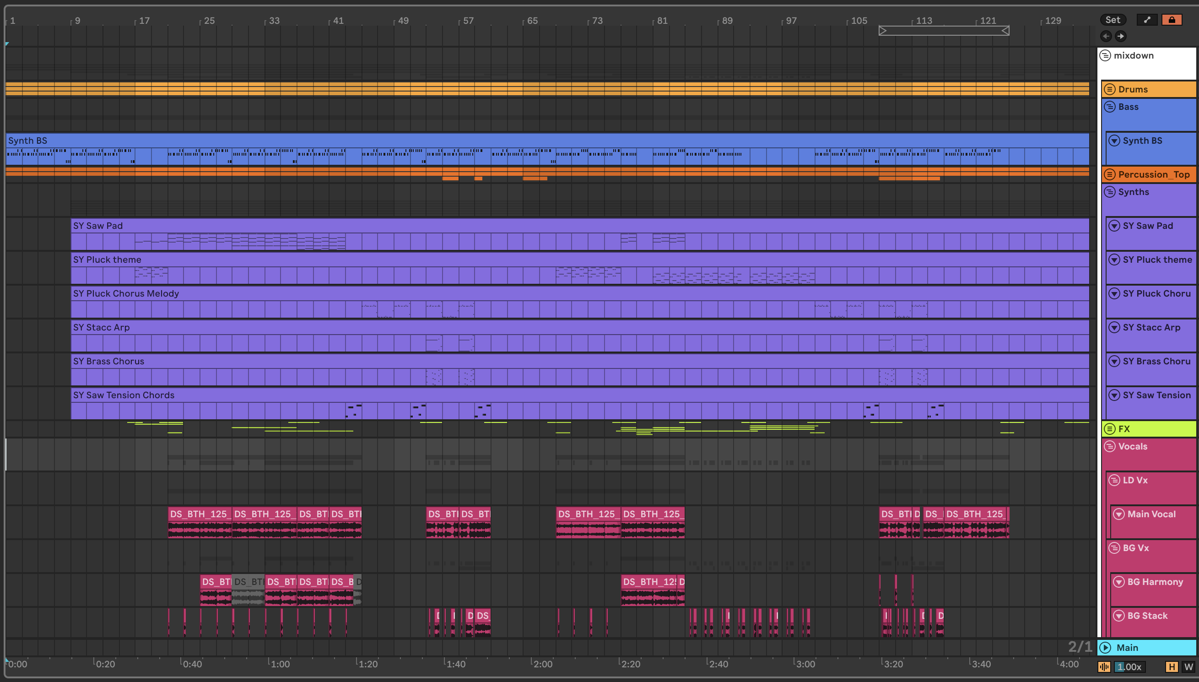
Task: Collapse the SY Saw Pad track
Action: (x=1114, y=226)
